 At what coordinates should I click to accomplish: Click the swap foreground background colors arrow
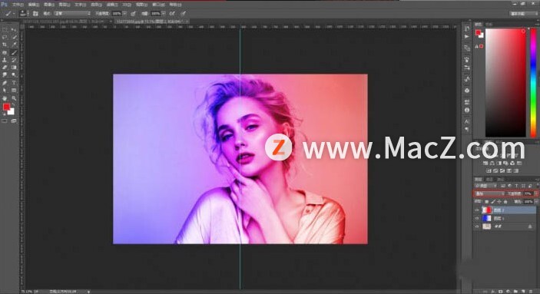pos(13,104)
